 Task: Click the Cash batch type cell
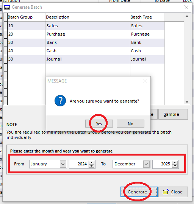pos(147,51)
